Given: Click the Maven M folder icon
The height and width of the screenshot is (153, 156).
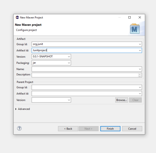Looking at the screenshot, I should pos(135,29).
